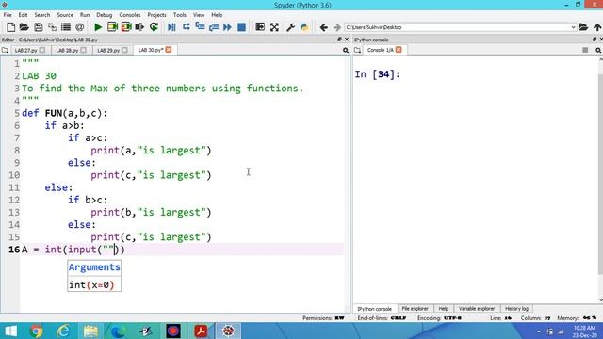
Task: Open Internet Explorer from taskbar
Action: point(63,331)
